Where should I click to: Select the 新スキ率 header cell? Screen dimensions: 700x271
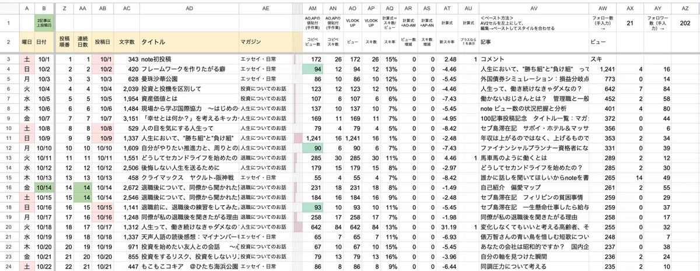click(x=447, y=43)
